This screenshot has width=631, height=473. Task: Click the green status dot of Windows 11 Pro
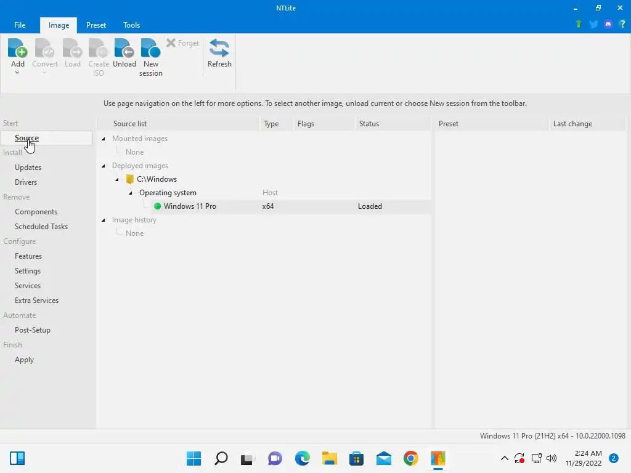pyautogui.click(x=157, y=206)
